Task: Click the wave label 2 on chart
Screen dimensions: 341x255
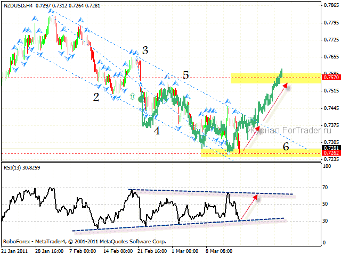Action: click(96, 97)
